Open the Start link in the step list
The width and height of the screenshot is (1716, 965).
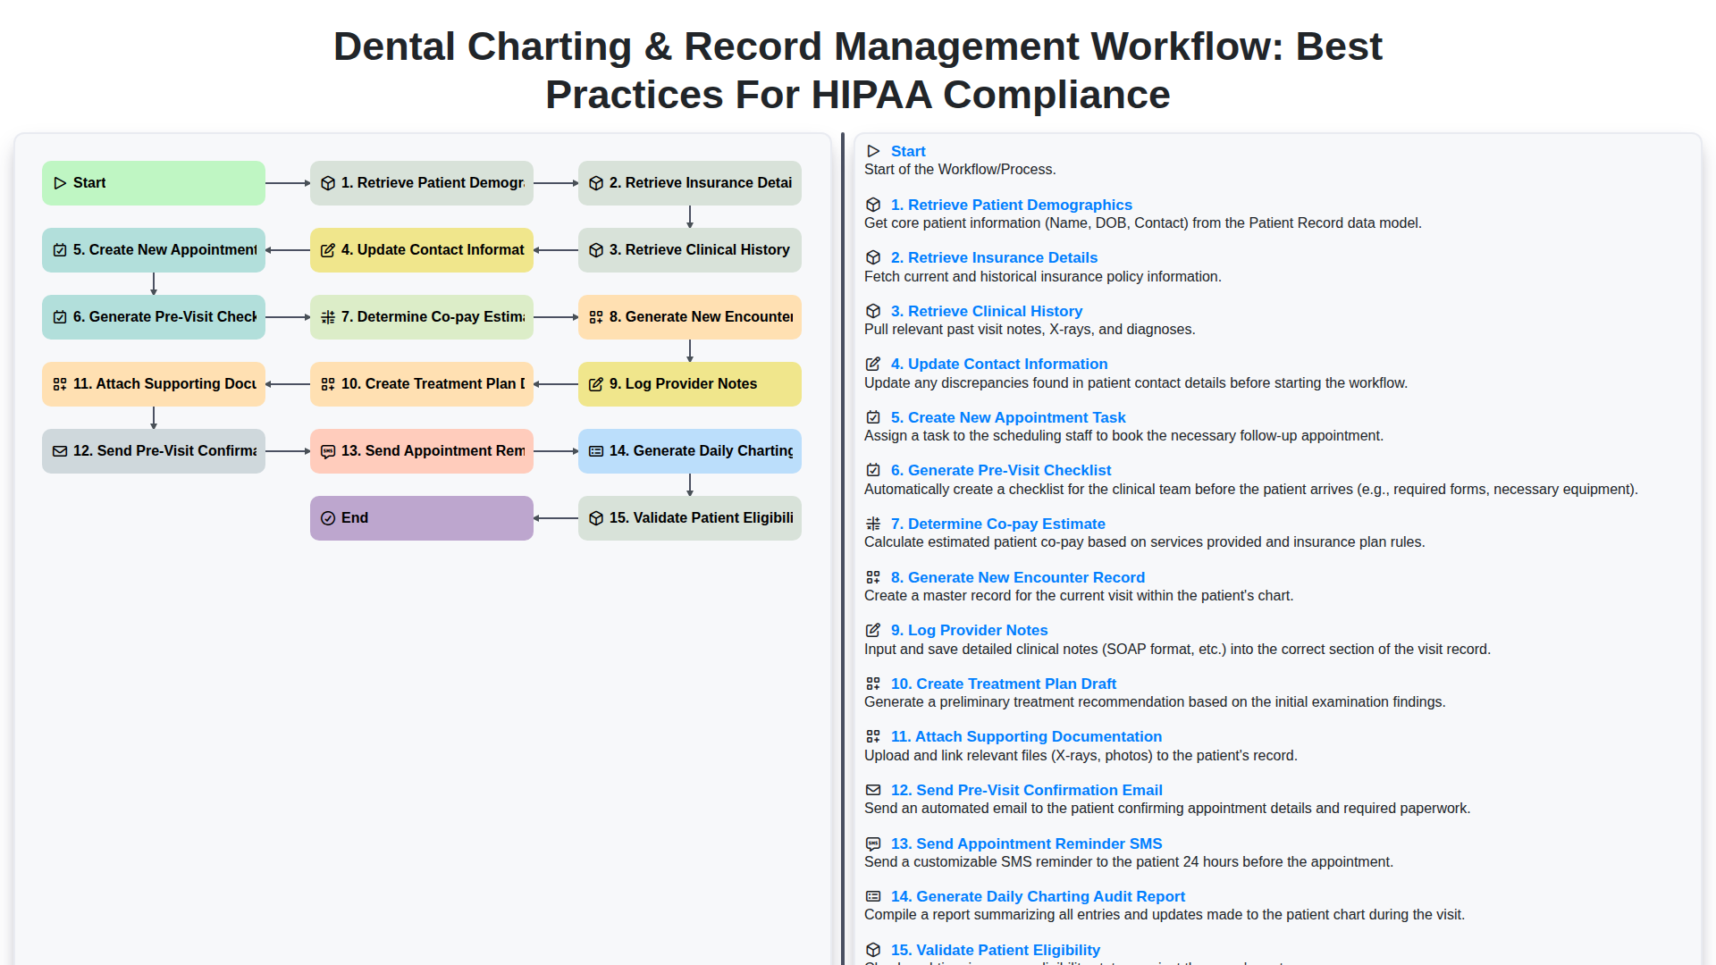coord(908,151)
